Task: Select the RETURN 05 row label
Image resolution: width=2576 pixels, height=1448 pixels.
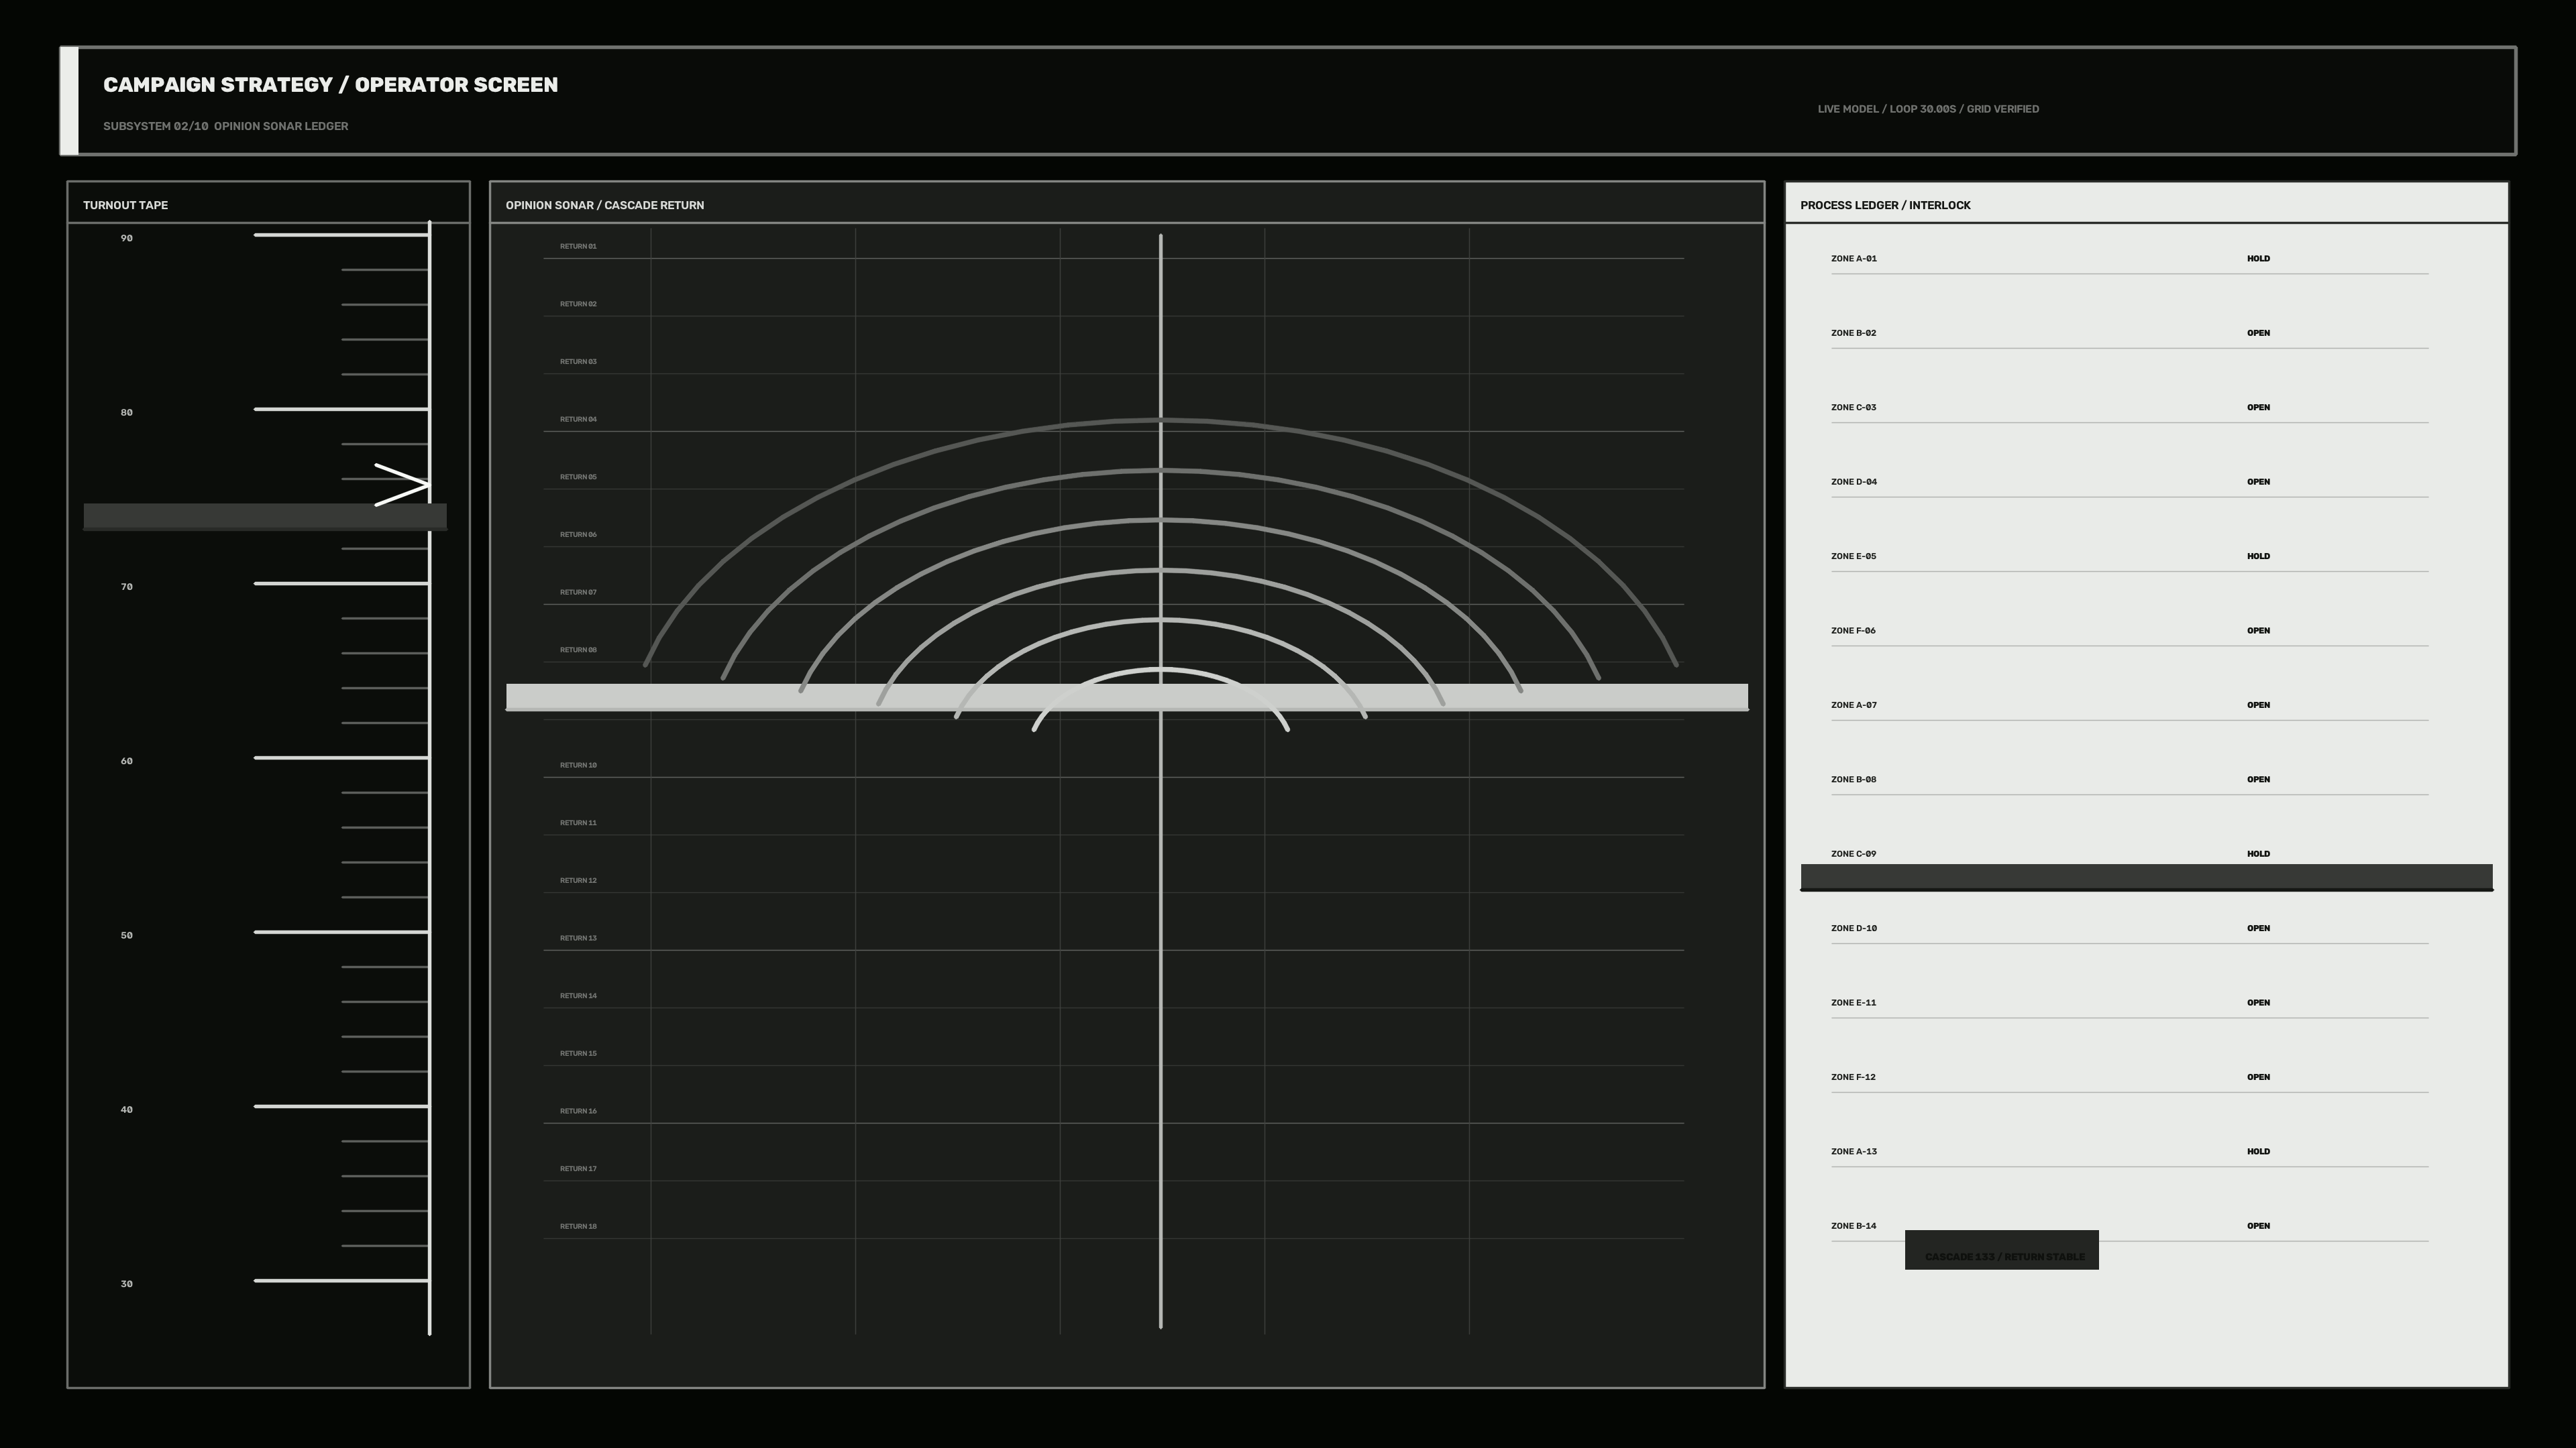Action: [x=578, y=477]
